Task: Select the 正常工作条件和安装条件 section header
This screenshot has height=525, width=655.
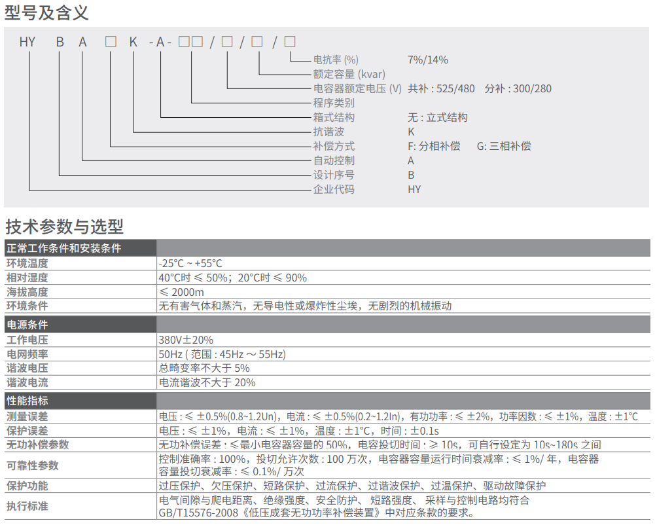Action: pyautogui.click(x=63, y=249)
